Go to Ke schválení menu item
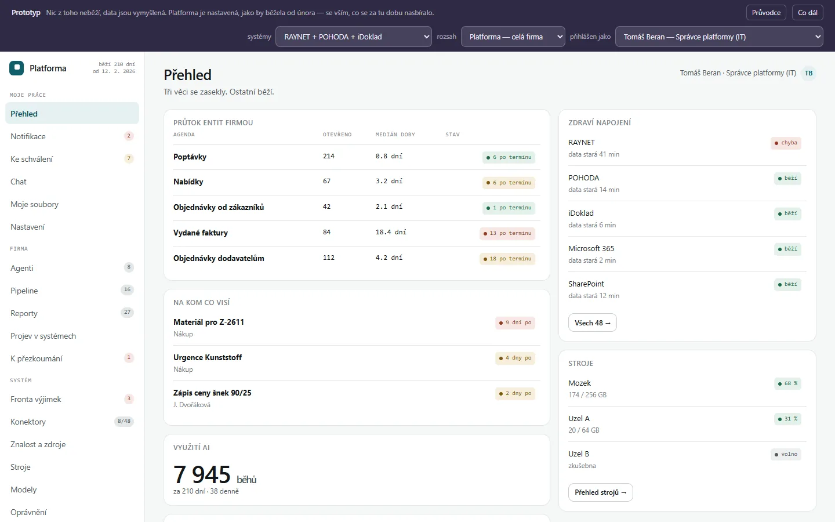Viewport: 835px width, 522px height. pyautogui.click(x=72, y=159)
